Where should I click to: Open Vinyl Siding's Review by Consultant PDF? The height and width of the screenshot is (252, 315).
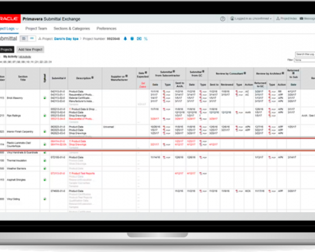[x=239, y=191]
